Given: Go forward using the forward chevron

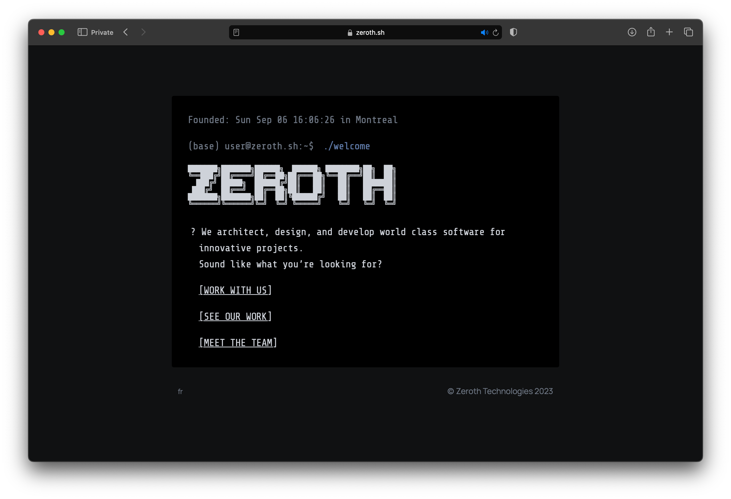Looking at the screenshot, I should (144, 32).
